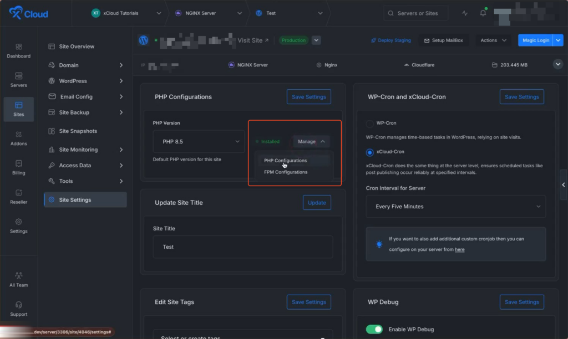Open Support headset icon
Screen dimensions: 568x339
(18, 309)
